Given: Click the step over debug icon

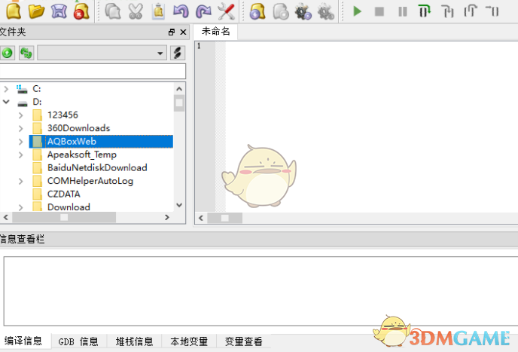Looking at the screenshot, I should tap(425, 11).
